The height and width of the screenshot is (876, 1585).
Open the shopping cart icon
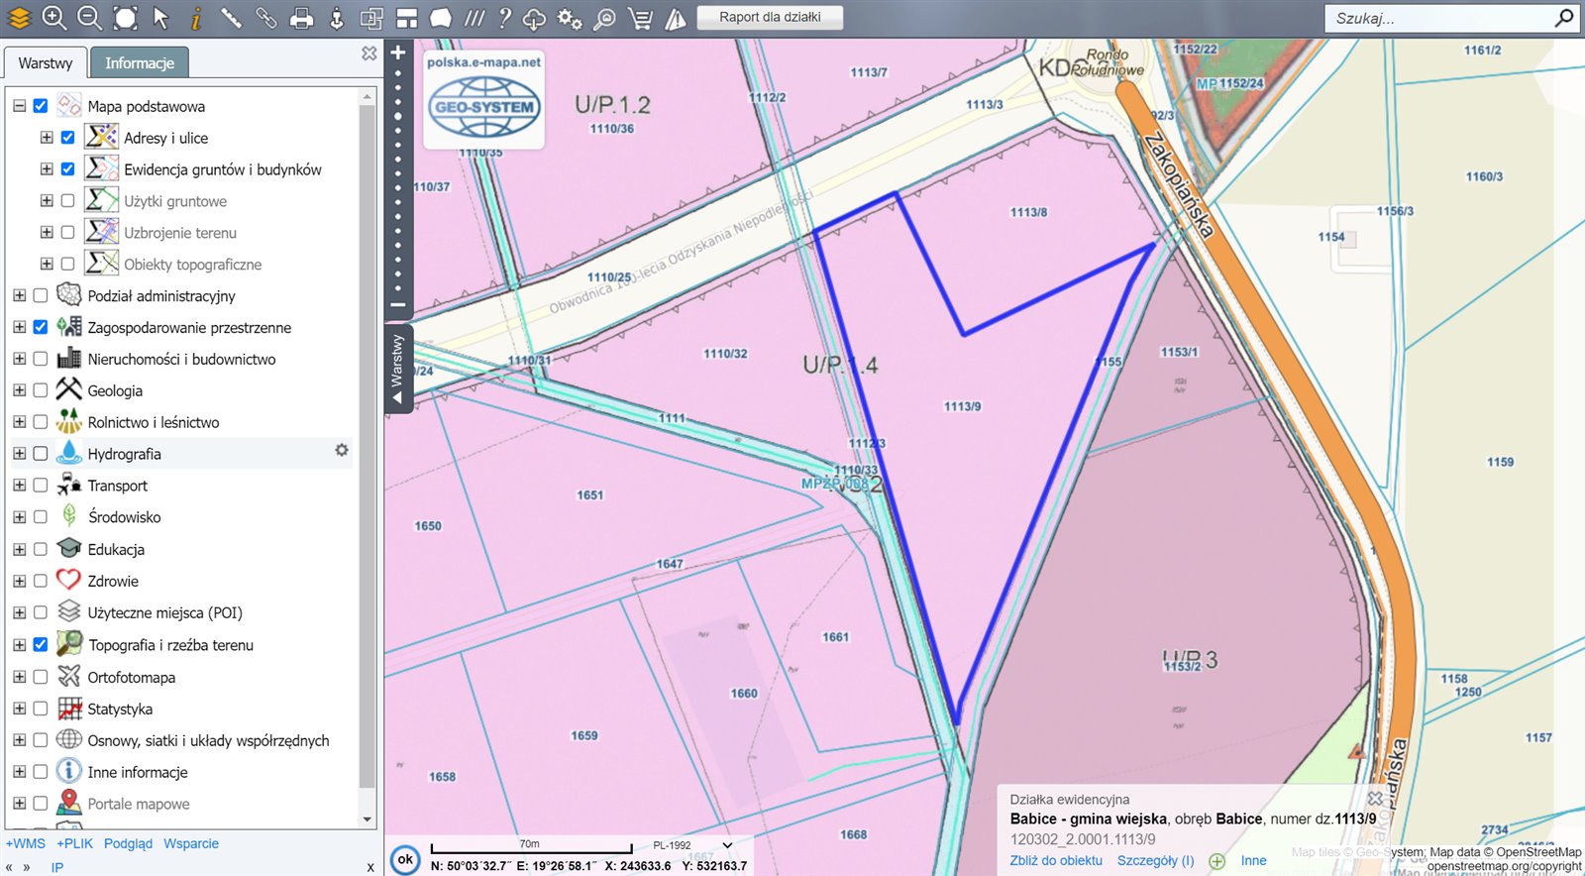point(641,18)
